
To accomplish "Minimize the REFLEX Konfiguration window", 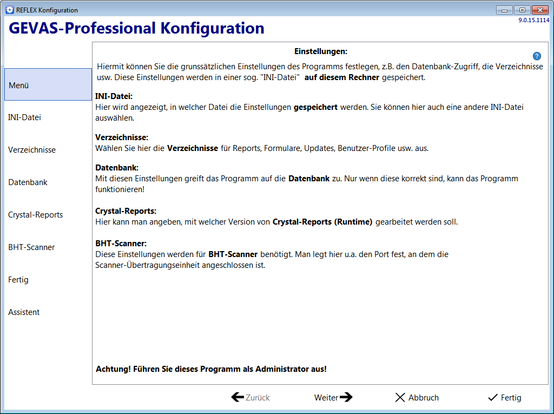I will coord(504,10).
